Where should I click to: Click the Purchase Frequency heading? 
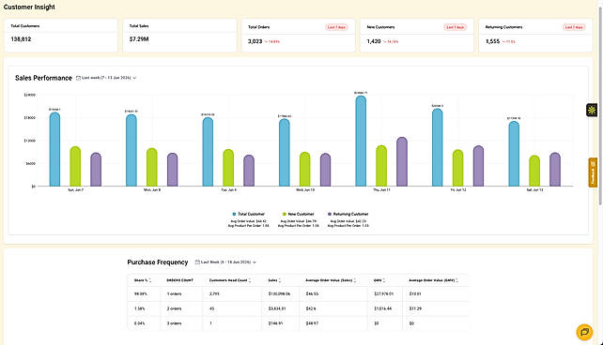coord(158,262)
